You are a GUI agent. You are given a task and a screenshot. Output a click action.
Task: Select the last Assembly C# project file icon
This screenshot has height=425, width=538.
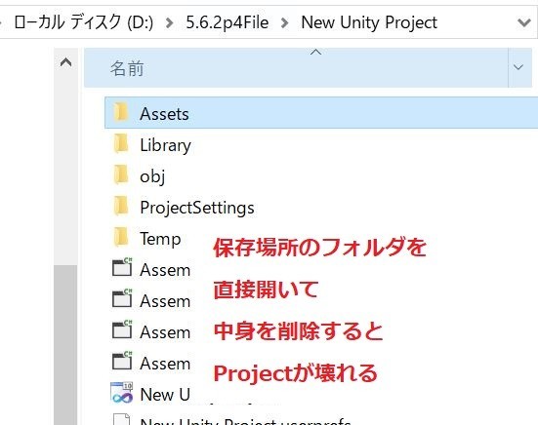click(x=122, y=361)
